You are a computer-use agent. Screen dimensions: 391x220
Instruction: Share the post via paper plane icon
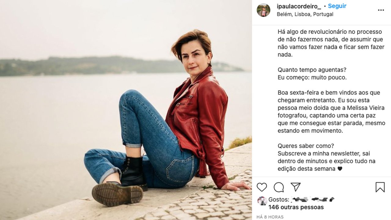[x=295, y=187]
